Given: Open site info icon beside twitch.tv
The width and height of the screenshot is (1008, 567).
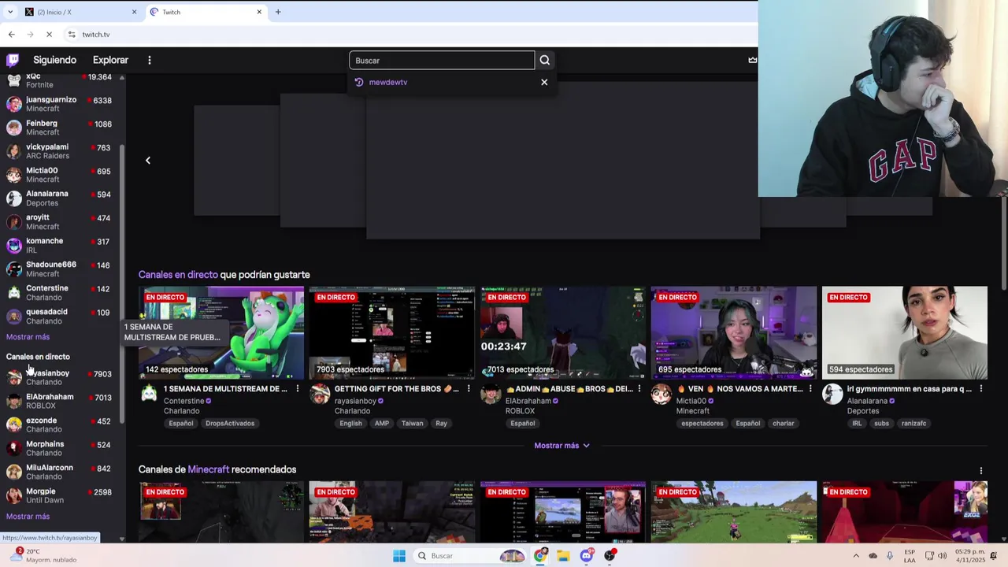Looking at the screenshot, I should tap(72, 35).
